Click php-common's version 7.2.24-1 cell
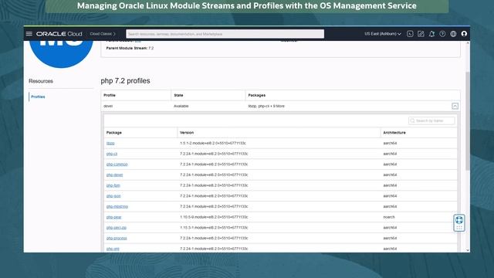 pos(214,164)
